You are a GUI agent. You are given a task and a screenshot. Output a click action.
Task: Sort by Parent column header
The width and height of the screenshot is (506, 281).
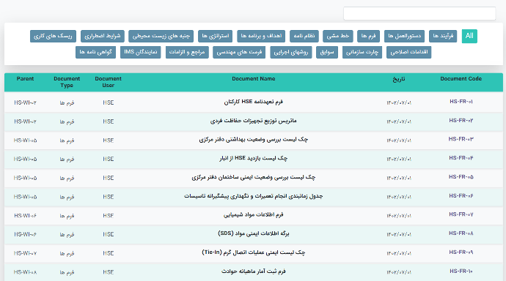(x=25, y=79)
